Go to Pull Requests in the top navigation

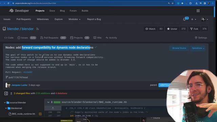click(x=24, y=19)
